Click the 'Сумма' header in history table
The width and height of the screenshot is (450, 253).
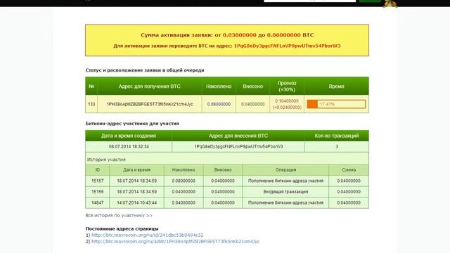[x=349, y=170]
